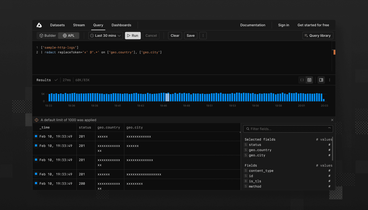The width and height of the screenshot is (368, 210).
Task: Open the kebab menu next to the panel icon
Action: coord(329,80)
